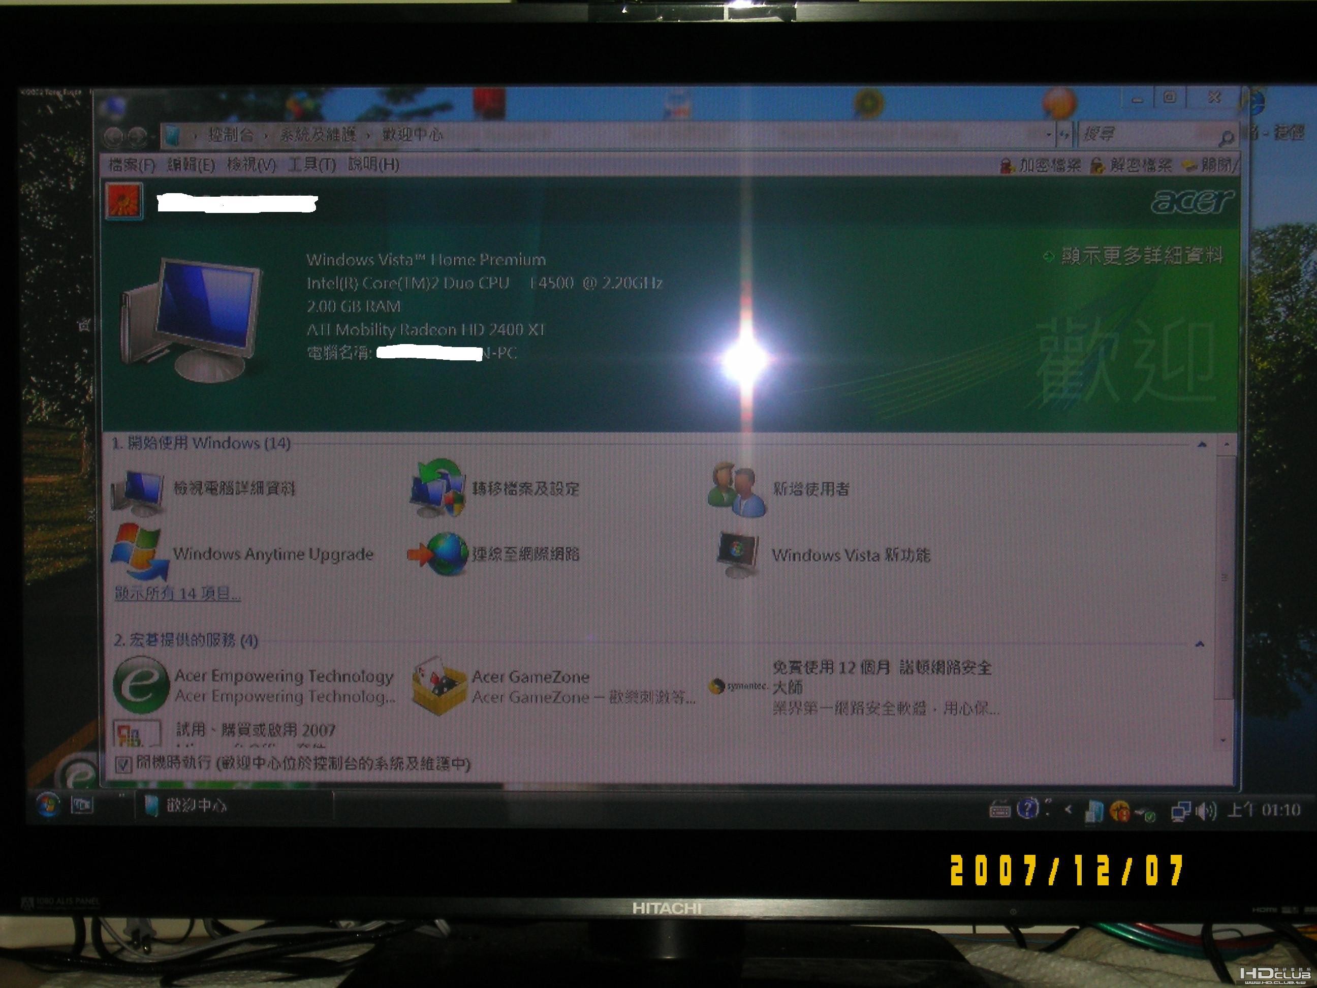
Task: Go back with the Back arrow button
Action: [x=114, y=137]
